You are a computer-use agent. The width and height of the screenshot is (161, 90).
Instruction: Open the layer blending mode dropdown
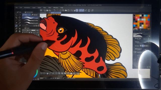click(x=28, y=30)
